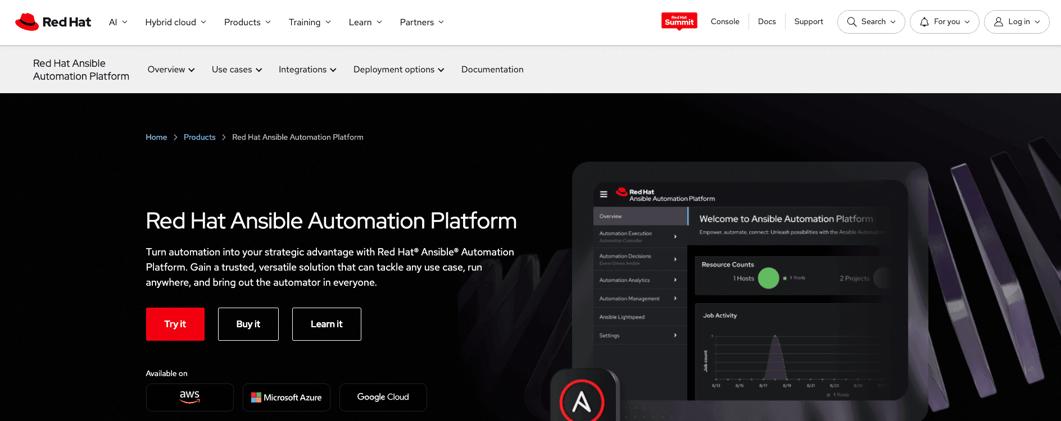This screenshot has width=1061, height=421.
Task: Click the bell icon in For you
Action: click(x=924, y=22)
